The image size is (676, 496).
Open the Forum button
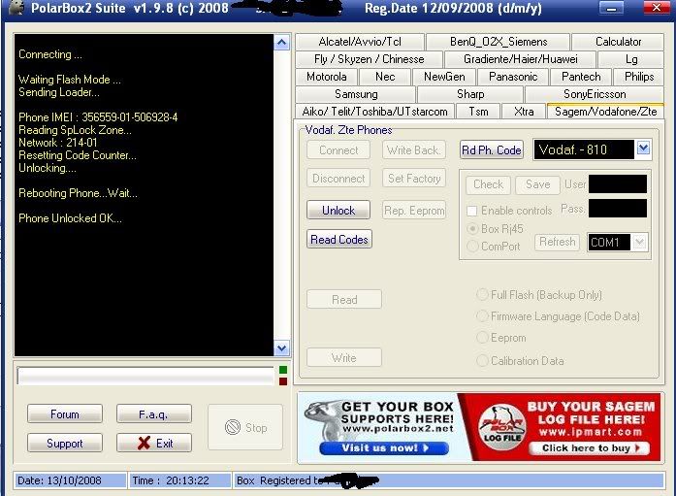(x=65, y=414)
